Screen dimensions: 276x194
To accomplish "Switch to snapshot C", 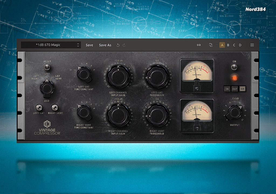I will [x=234, y=45].
